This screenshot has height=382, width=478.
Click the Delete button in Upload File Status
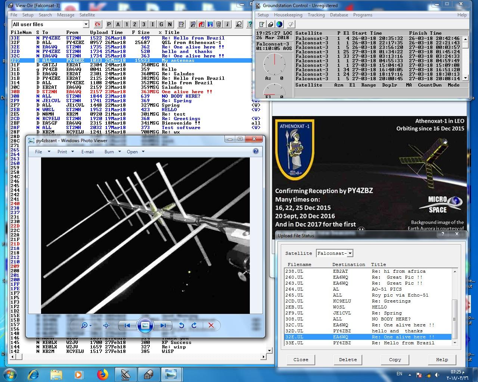(x=348, y=360)
